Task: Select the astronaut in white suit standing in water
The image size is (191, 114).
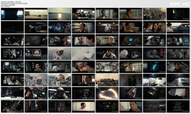Action: point(60,54)
